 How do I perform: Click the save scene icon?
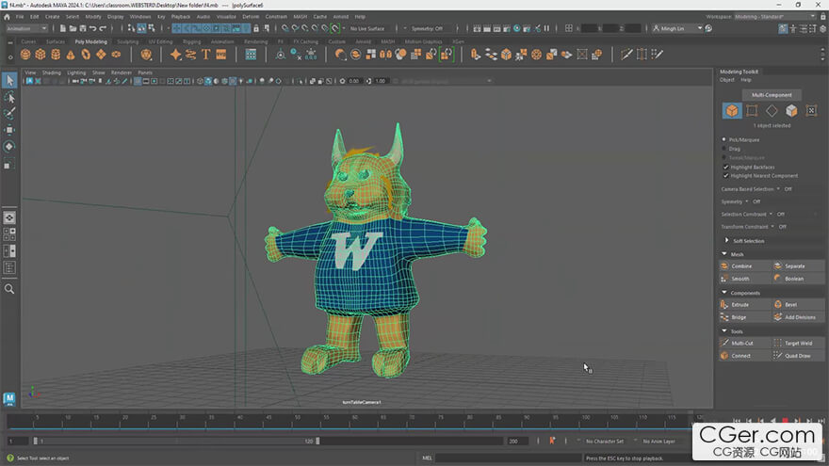pos(83,28)
